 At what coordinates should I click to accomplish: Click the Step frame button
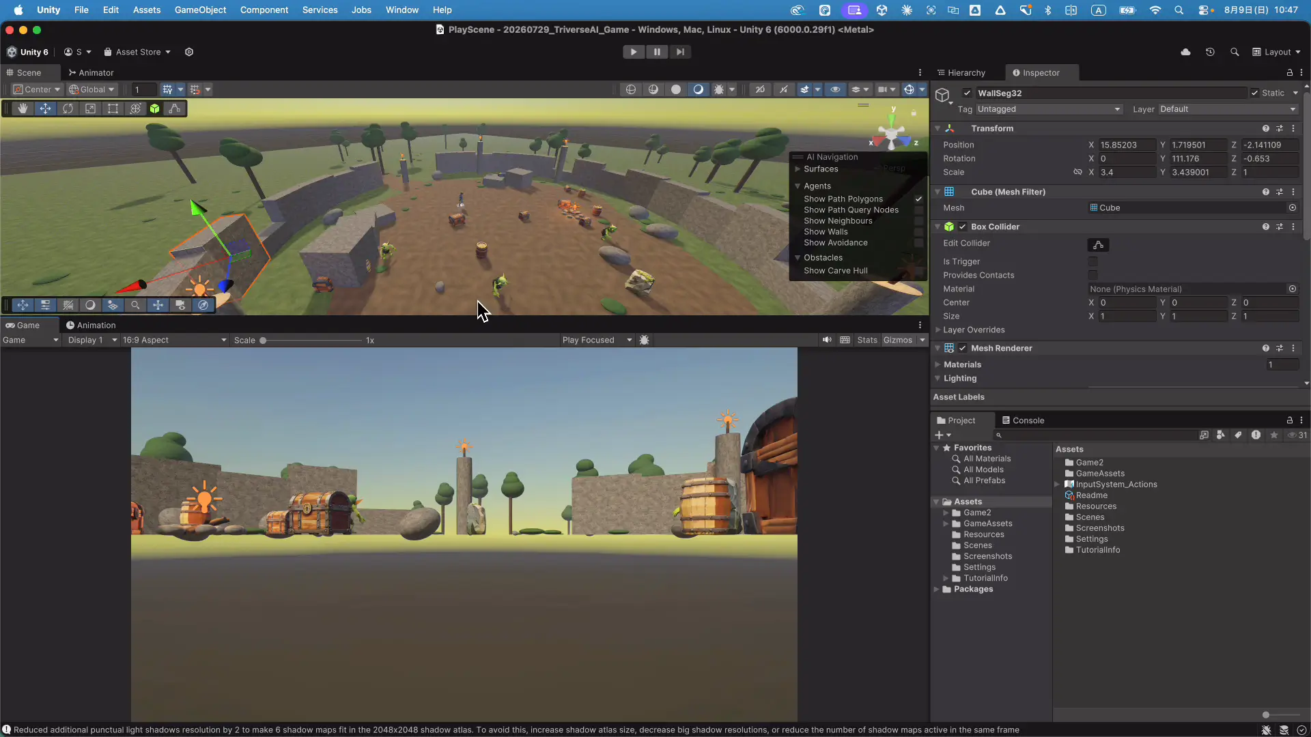pos(680,52)
